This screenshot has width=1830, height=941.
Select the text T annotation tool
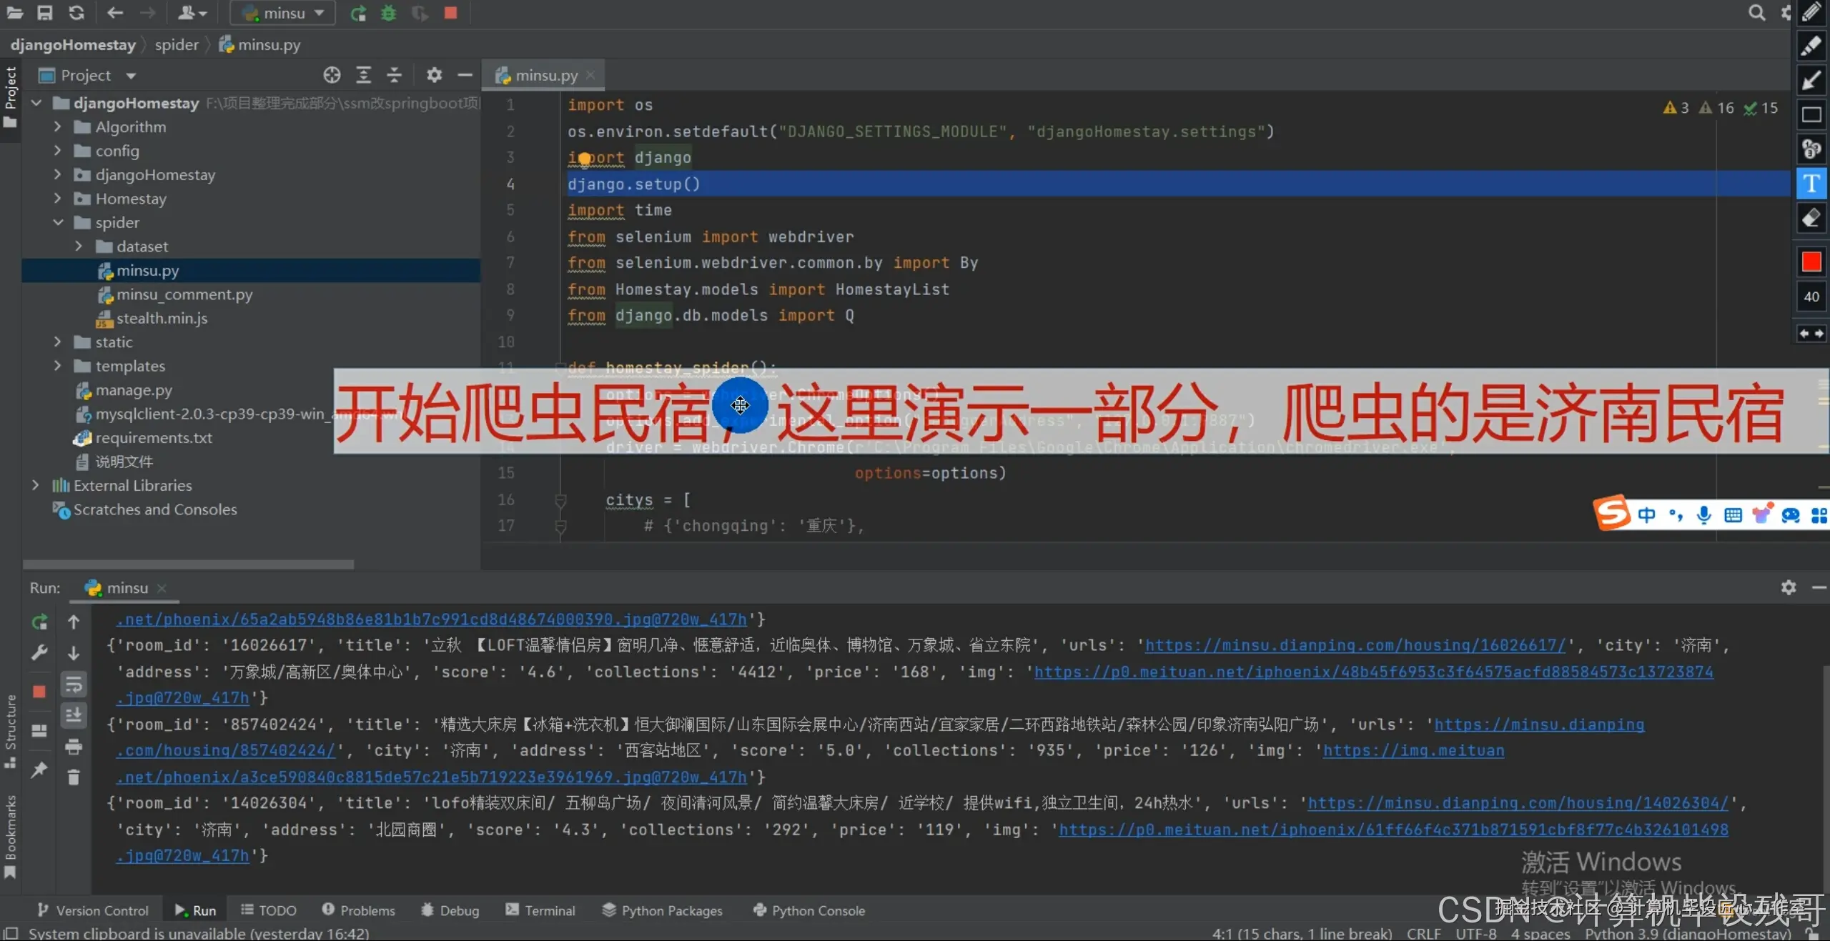pyautogui.click(x=1811, y=184)
